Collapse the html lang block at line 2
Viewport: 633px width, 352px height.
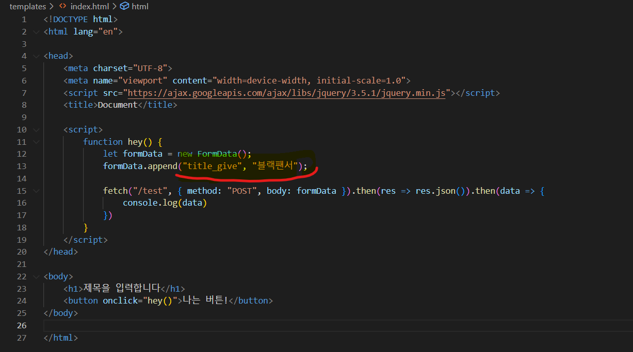coord(35,31)
